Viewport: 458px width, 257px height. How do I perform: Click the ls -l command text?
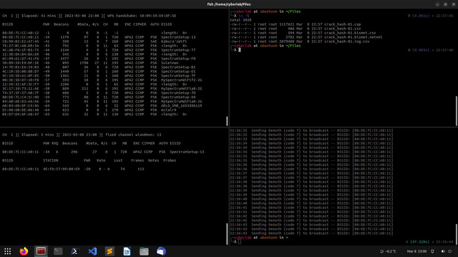click(244, 16)
